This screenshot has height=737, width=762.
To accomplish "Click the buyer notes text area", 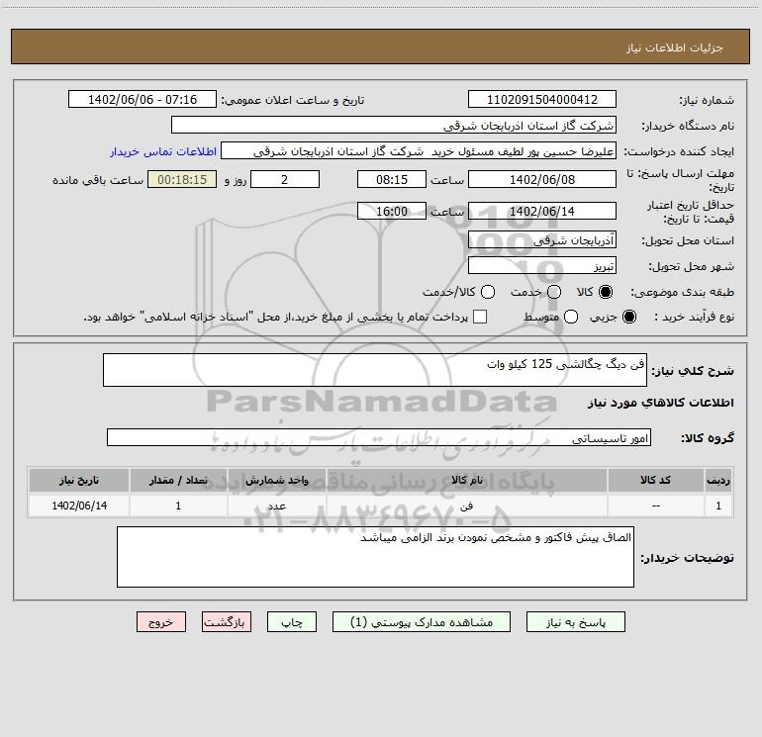I will point(375,557).
